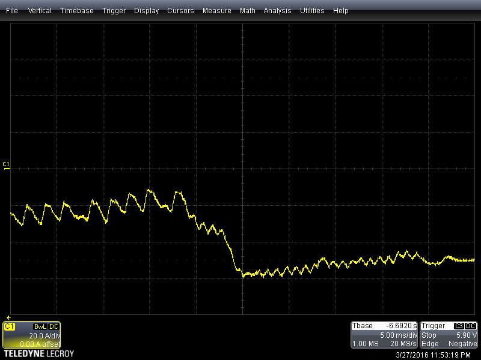Open the Vertical menu

[x=40, y=11]
